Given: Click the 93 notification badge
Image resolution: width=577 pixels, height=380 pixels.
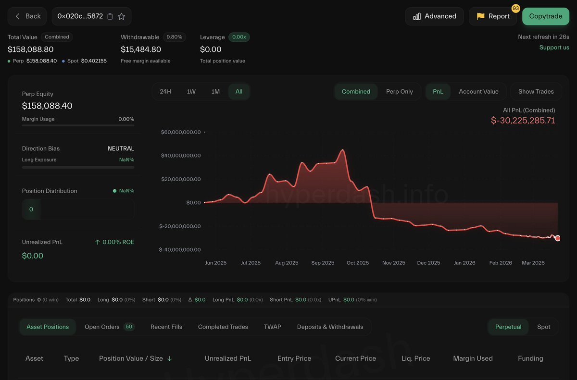Looking at the screenshot, I should pos(515,9).
